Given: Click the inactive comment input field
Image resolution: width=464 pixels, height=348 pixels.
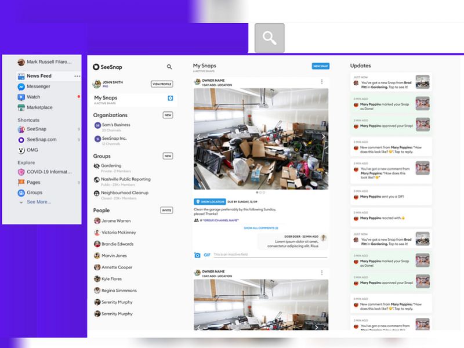Looking at the screenshot, I should (270, 255).
